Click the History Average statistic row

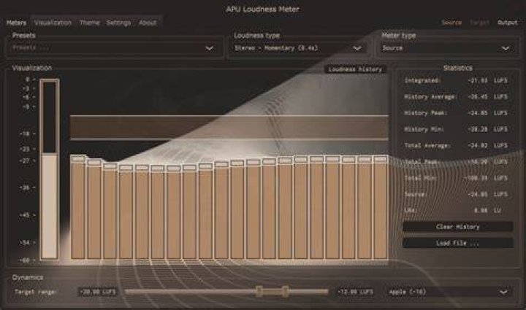click(456, 97)
